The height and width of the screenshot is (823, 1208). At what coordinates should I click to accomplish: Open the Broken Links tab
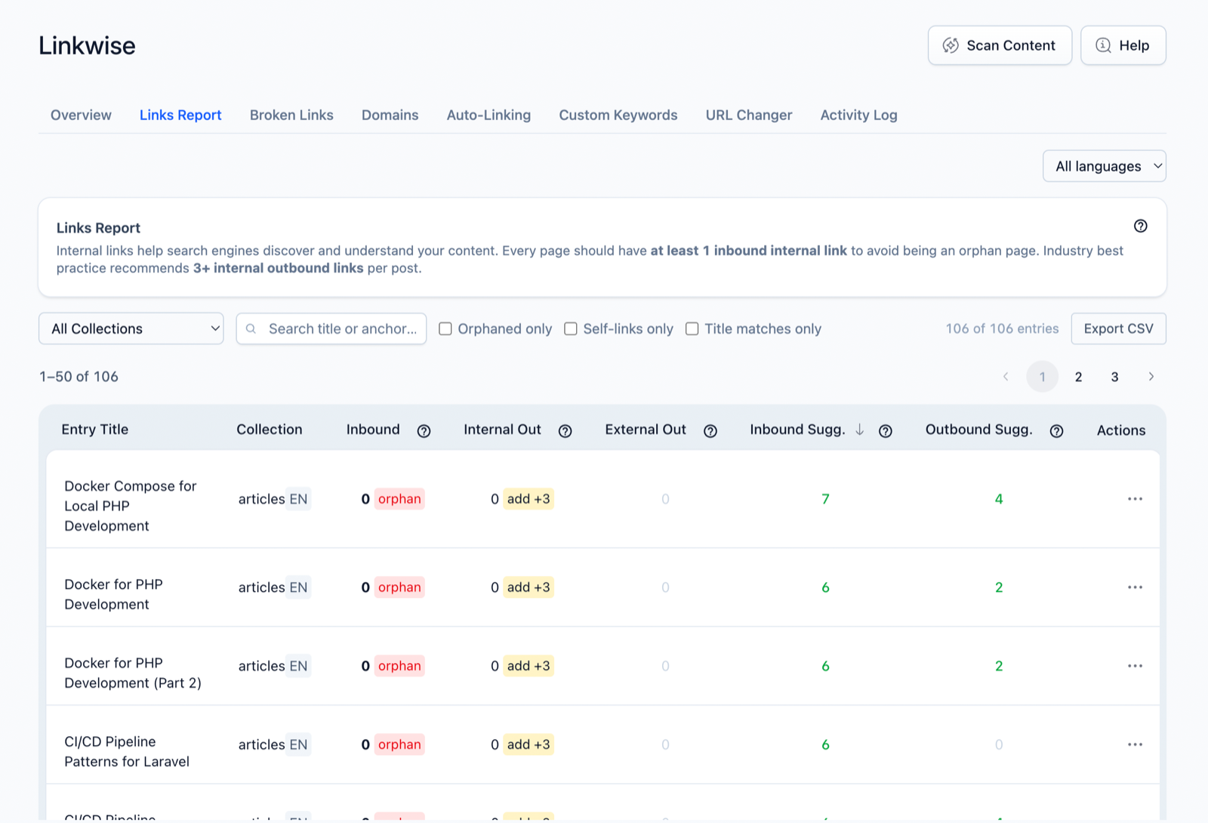pyautogui.click(x=291, y=115)
